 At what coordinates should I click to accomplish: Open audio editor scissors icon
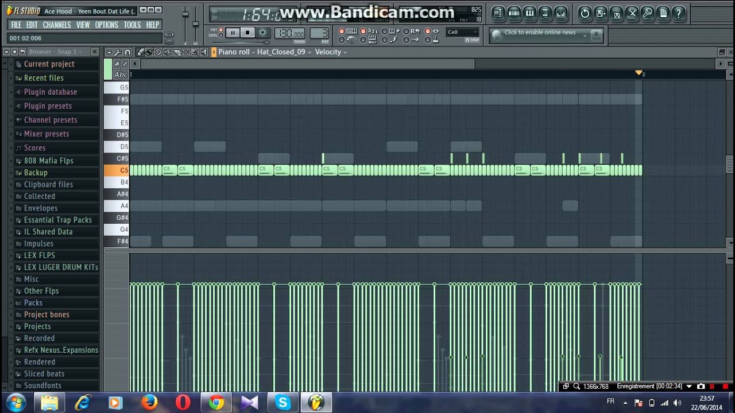pyautogui.click(x=632, y=13)
